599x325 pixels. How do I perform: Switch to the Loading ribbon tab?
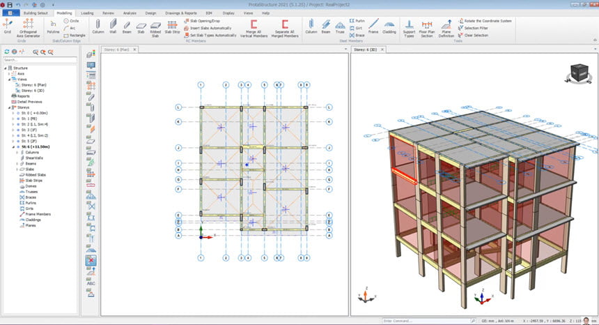click(87, 13)
